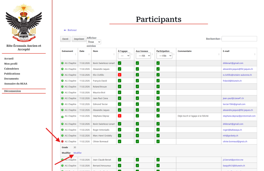Click the Excel export button

[65, 39]
